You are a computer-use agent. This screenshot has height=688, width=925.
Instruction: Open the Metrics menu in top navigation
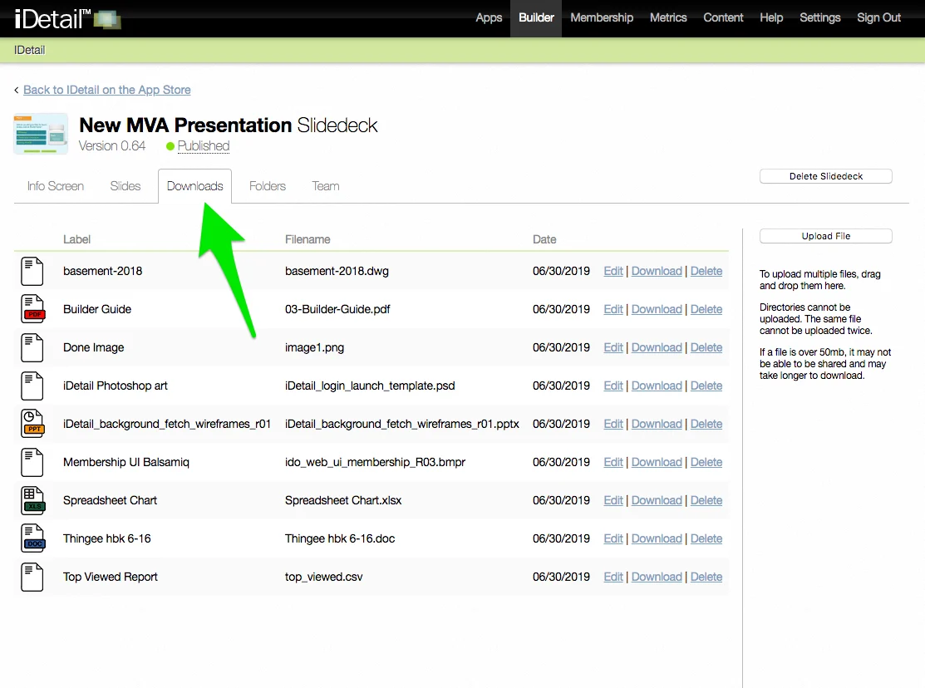[x=668, y=17]
